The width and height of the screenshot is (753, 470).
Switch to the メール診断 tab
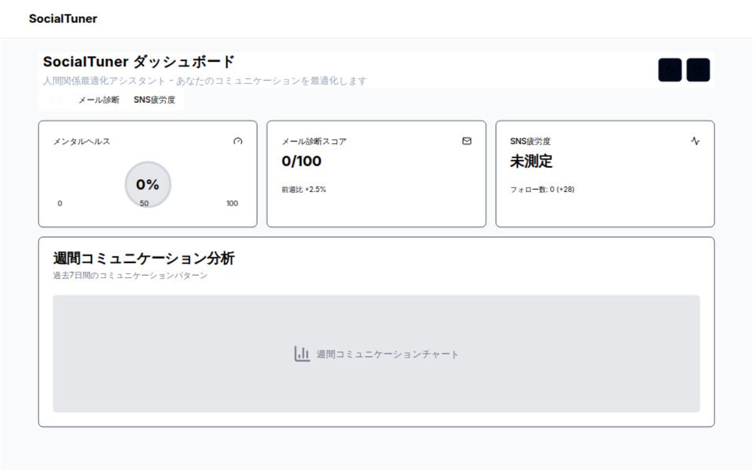pos(99,100)
